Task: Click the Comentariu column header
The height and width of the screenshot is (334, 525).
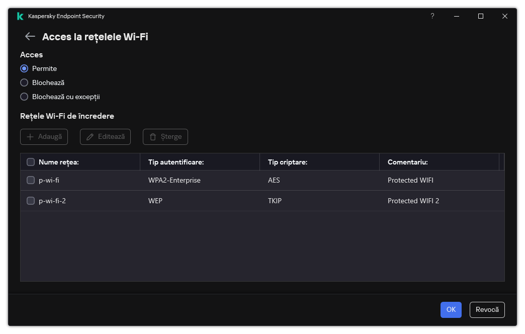Action: 407,162
